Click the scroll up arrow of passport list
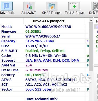Viewport: 98px width, 101px height. [91, 20]
